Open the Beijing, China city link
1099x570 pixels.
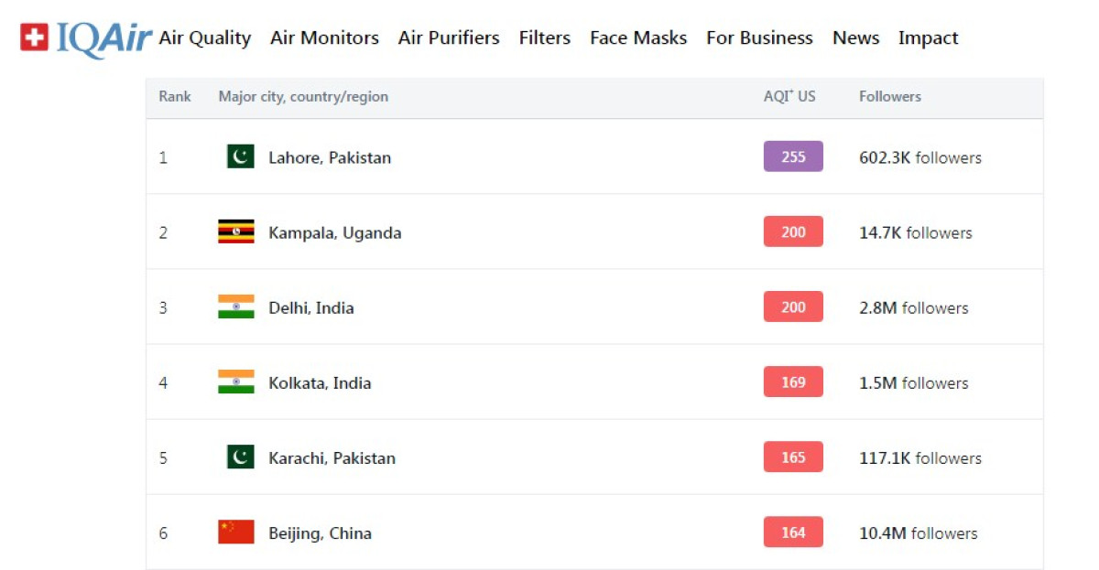pos(320,533)
